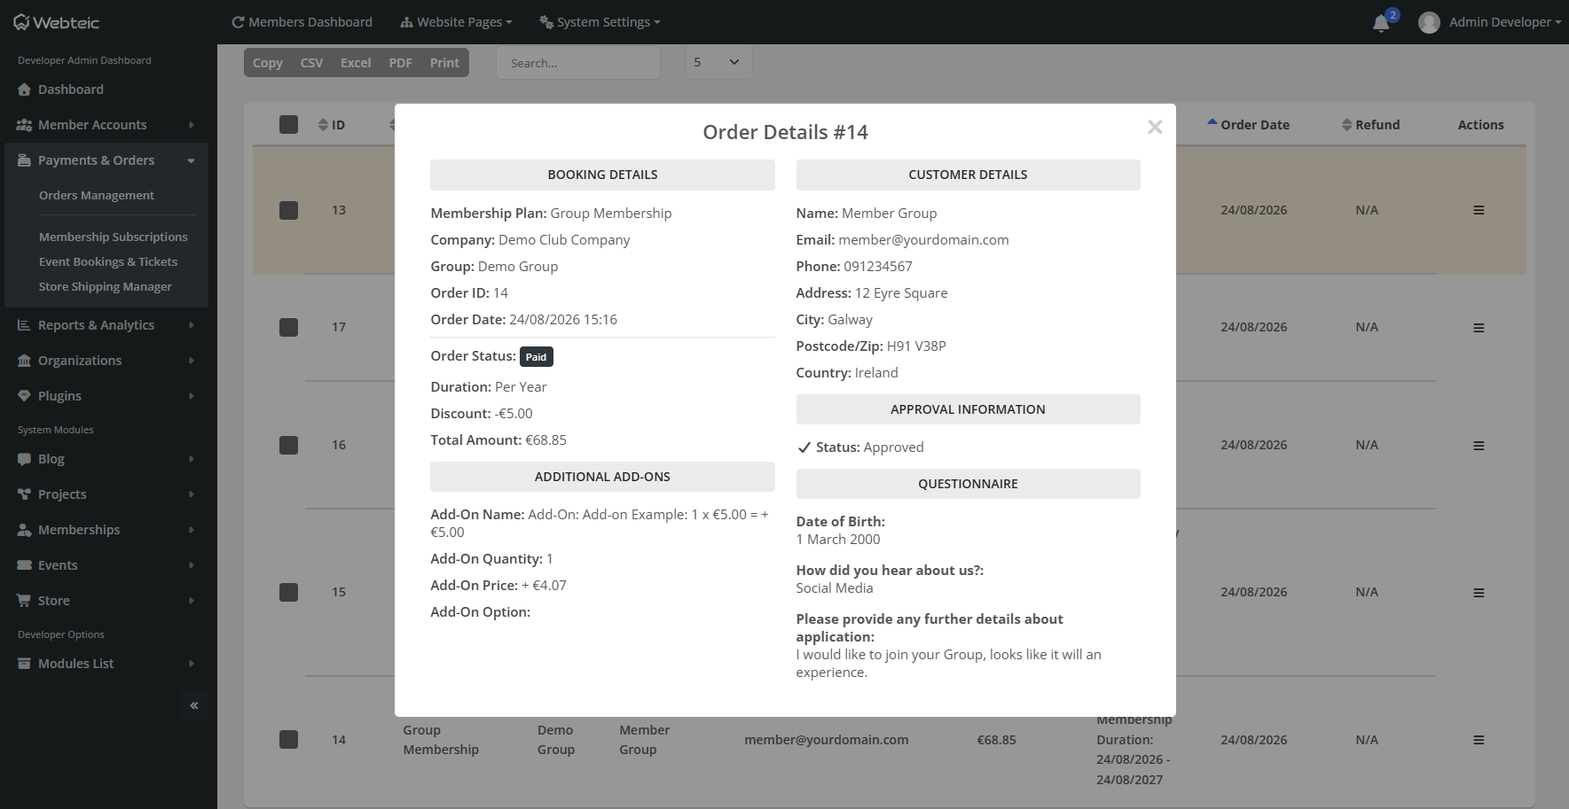Open the Admin Developer avatar icon
The image size is (1569, 809).
1428,22
